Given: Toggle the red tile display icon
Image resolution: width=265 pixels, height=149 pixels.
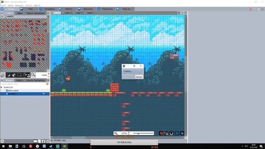Looking at the screenshot, I should (161, 133).
